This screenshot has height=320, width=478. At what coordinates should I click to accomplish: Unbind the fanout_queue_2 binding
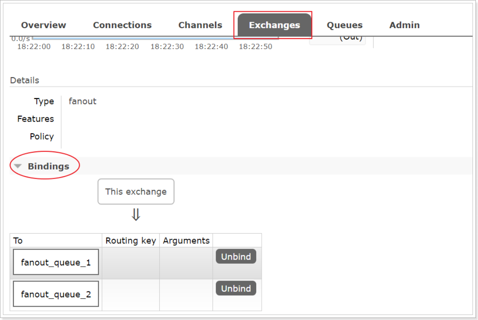coord(236,289)
